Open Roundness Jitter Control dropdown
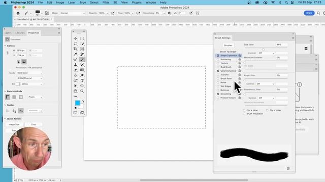 pos(266,98)
